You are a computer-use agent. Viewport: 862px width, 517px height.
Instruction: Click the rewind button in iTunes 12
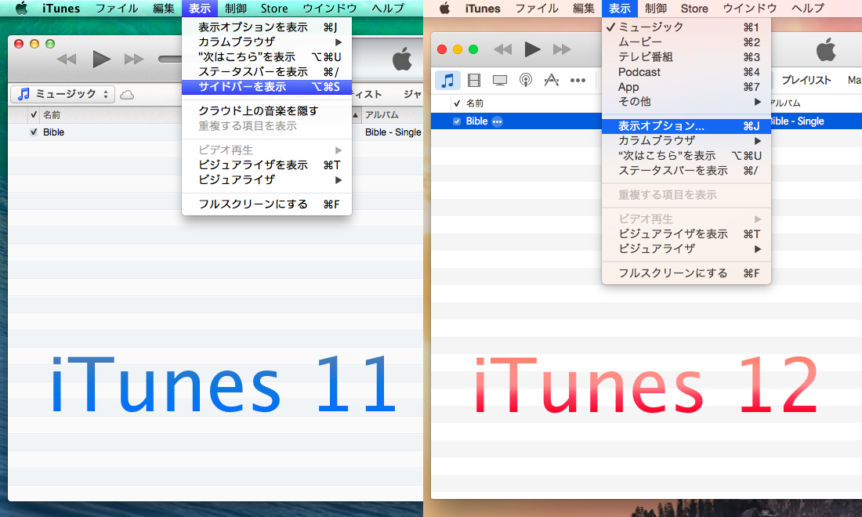pos(502,49)
